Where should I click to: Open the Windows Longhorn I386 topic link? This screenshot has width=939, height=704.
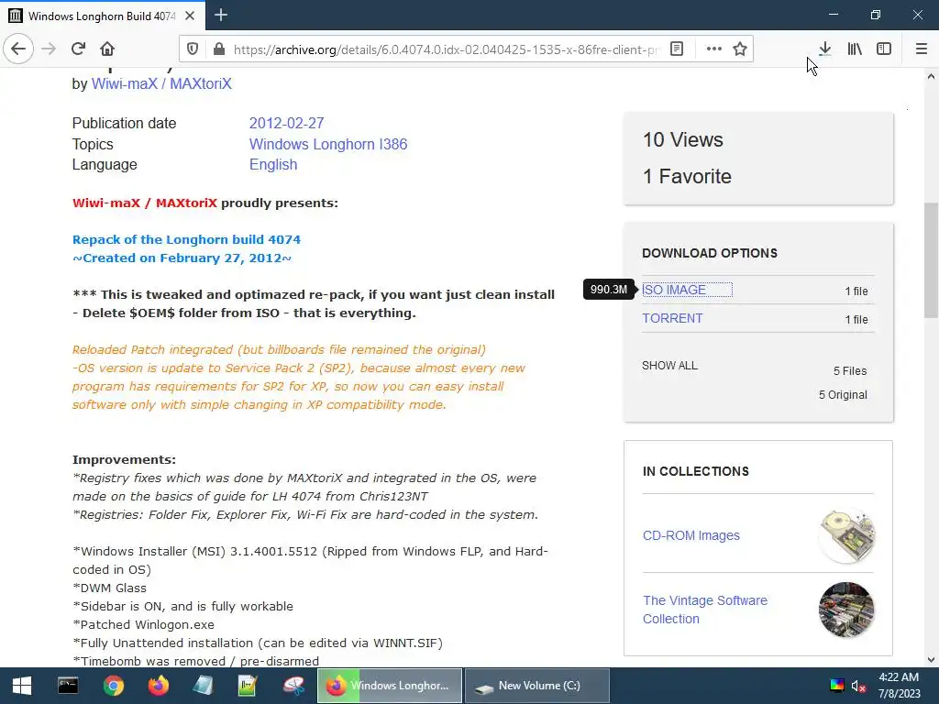click(328, 144)
